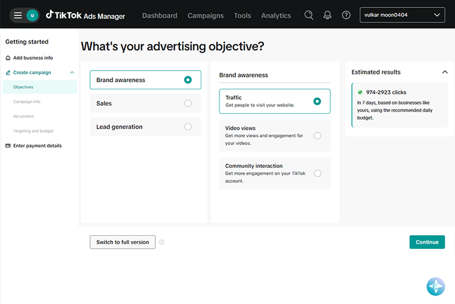Click the Continue button
Viewport: 455px width, 304px height.
point(427,242)
